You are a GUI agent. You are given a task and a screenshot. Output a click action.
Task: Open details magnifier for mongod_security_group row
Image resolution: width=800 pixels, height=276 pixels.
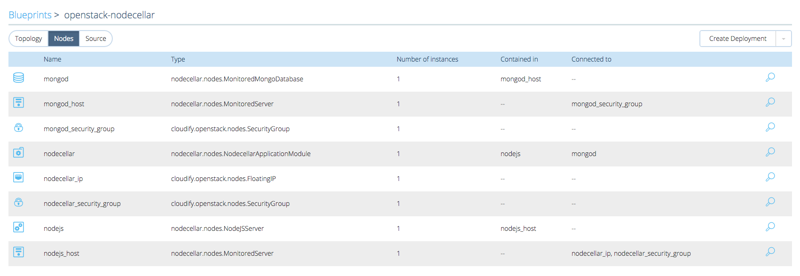tap(770, 127)
